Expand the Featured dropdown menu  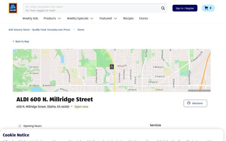pos(108,18)
